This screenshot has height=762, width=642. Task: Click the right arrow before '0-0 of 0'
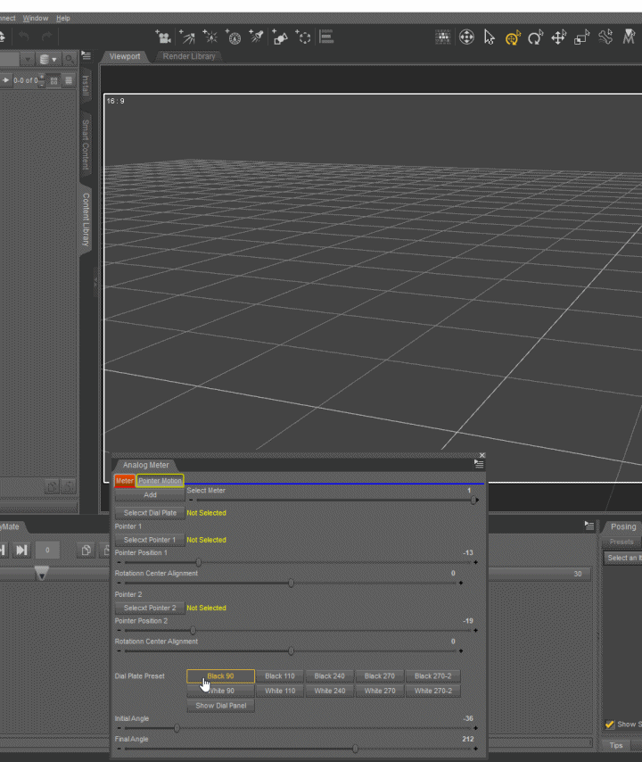coord(6,80)
